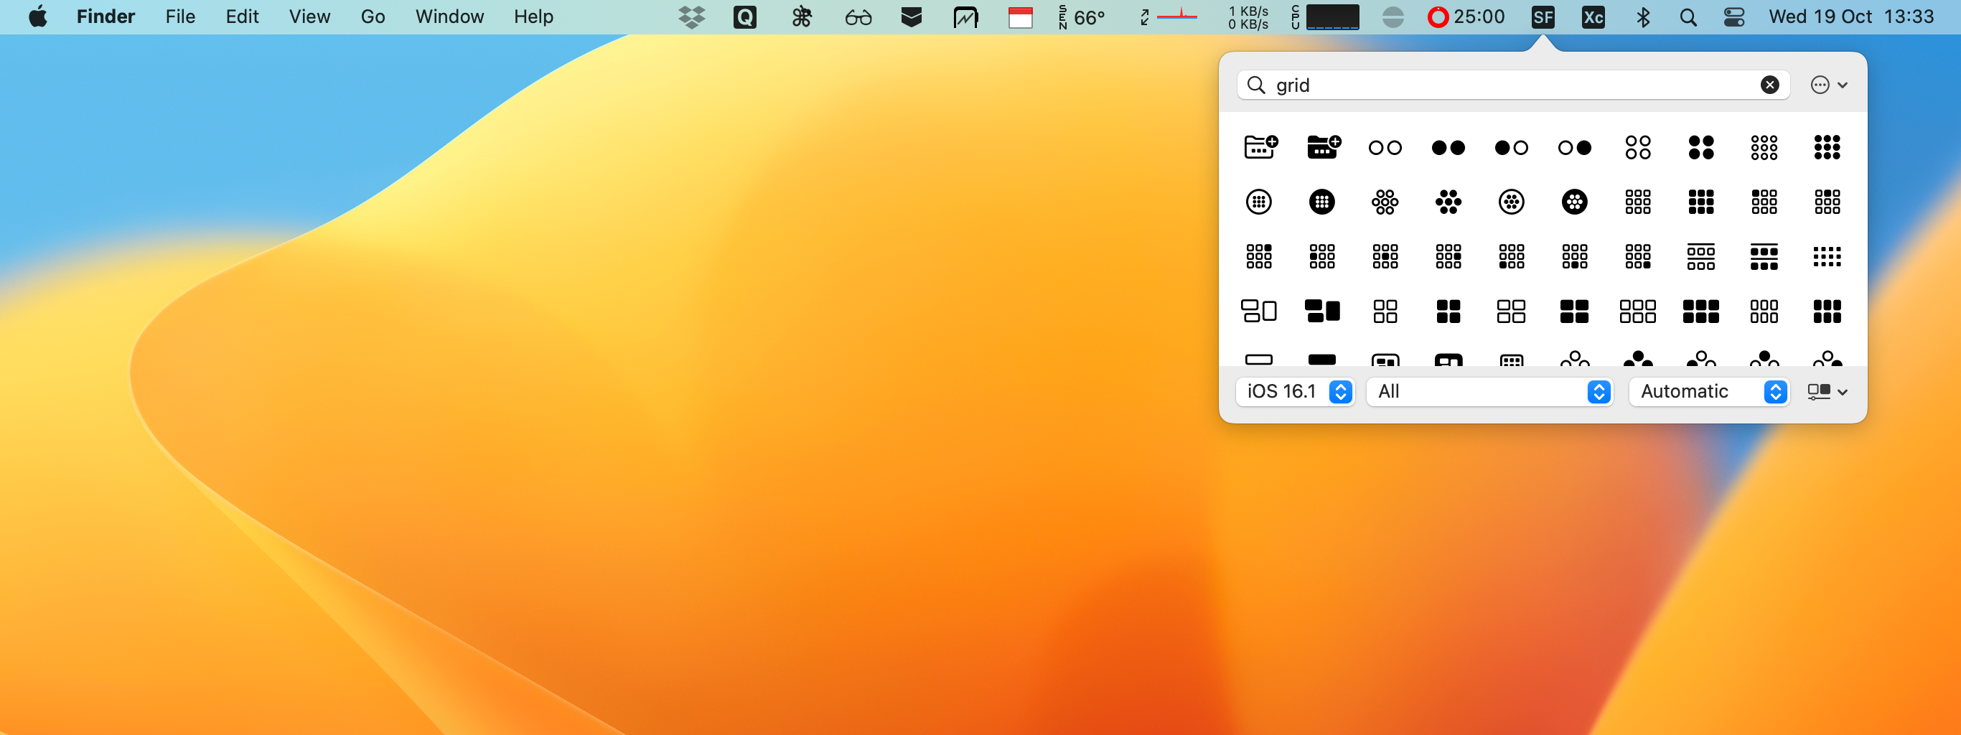Select the filled circle enclosing a 3x3 dot grid

[x=1321, y=202]
